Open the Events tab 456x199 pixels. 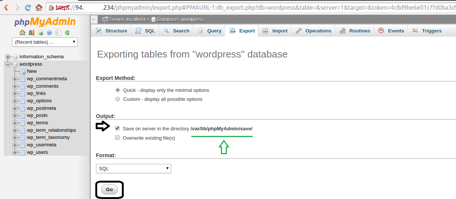tap(391, 31)
